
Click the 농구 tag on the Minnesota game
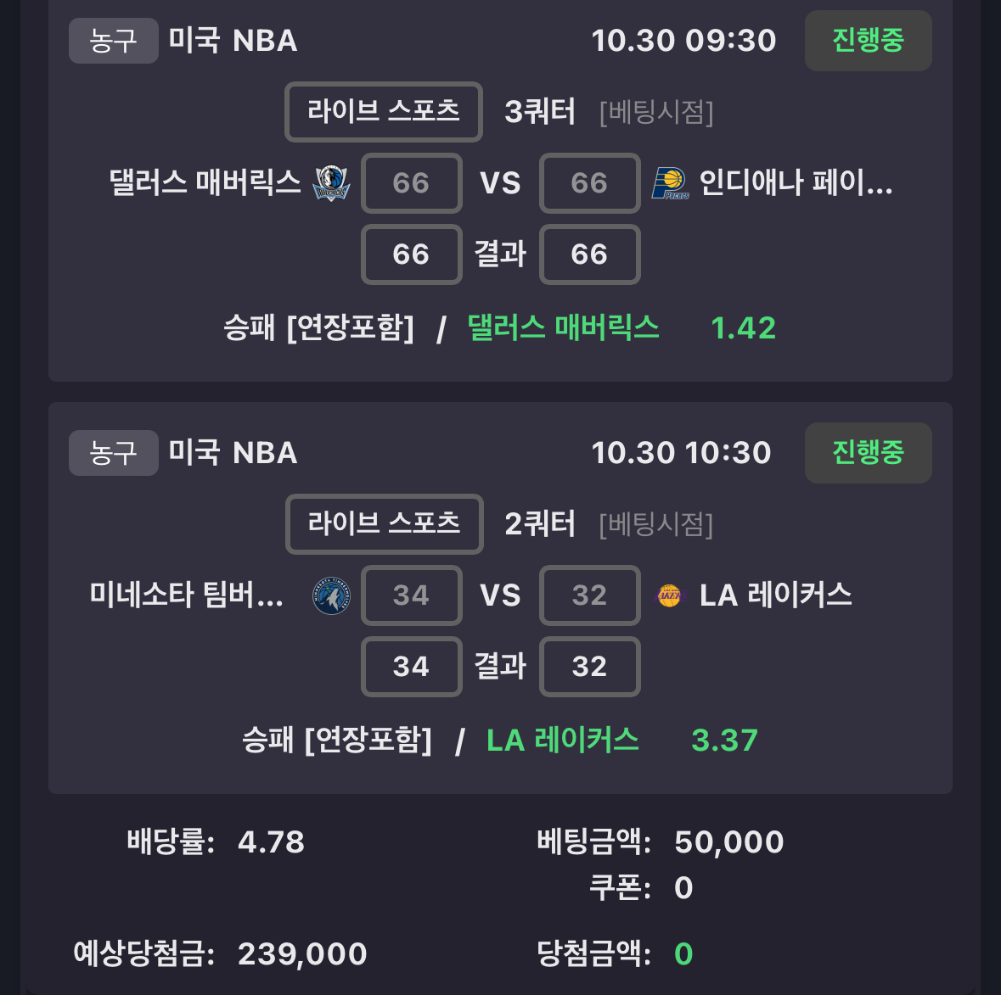coord(113,453)
